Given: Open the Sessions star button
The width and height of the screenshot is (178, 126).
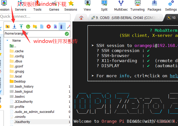Looking at the screenshot, I should tap(71, 6).
